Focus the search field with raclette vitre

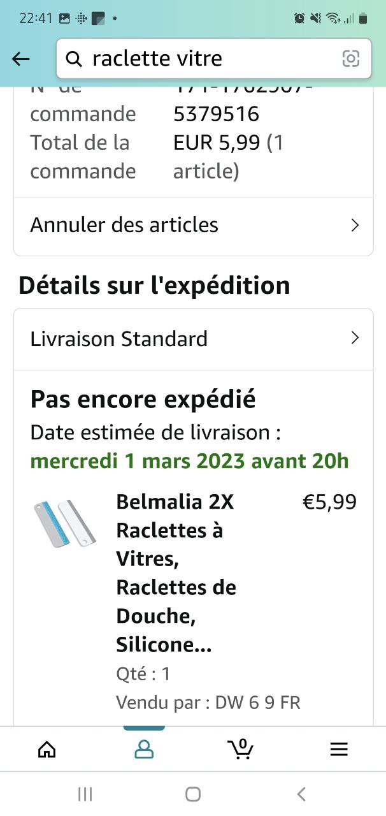[x=210, y=59]
